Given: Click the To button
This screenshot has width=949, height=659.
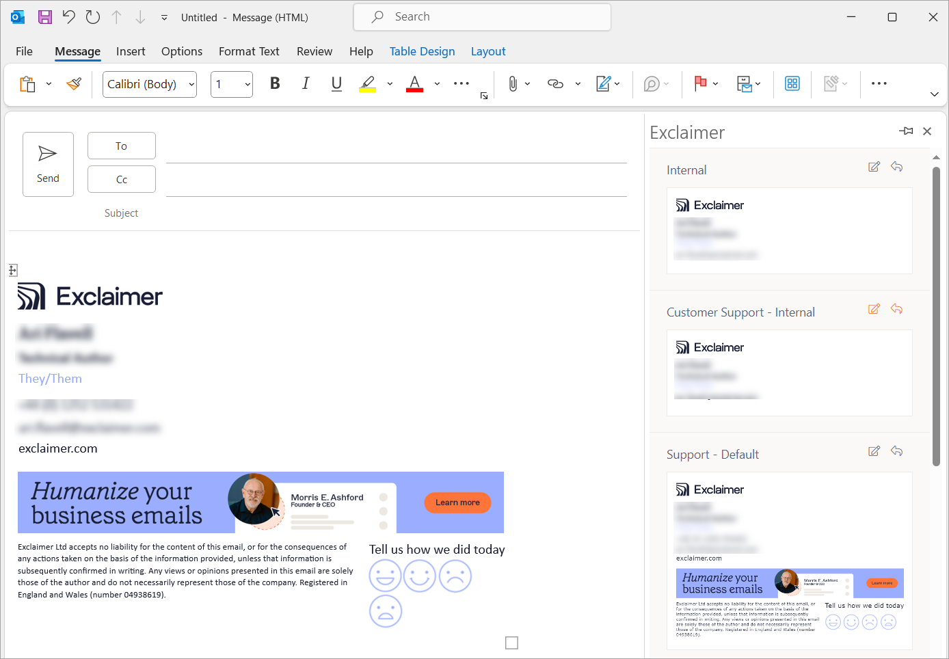Looking at the screenshot, I should point(122,146).
